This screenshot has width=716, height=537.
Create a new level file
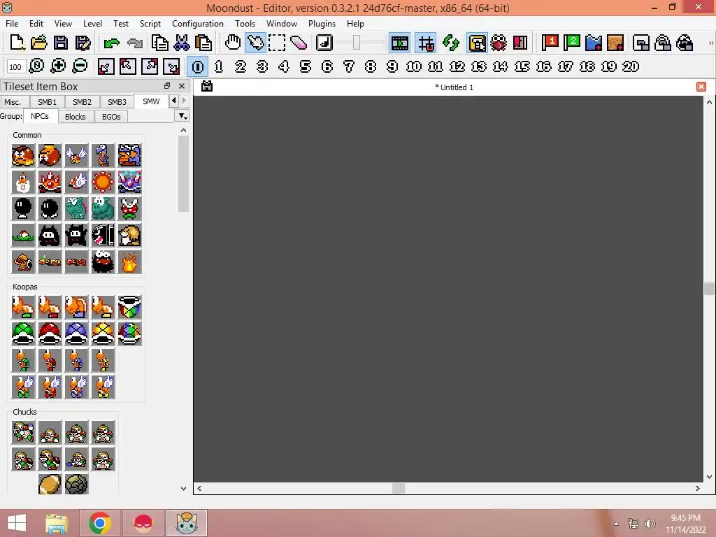coord(17,43)
